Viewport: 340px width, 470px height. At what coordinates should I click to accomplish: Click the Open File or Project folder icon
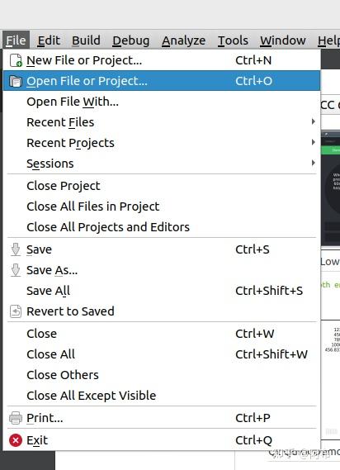click(16, 81)
